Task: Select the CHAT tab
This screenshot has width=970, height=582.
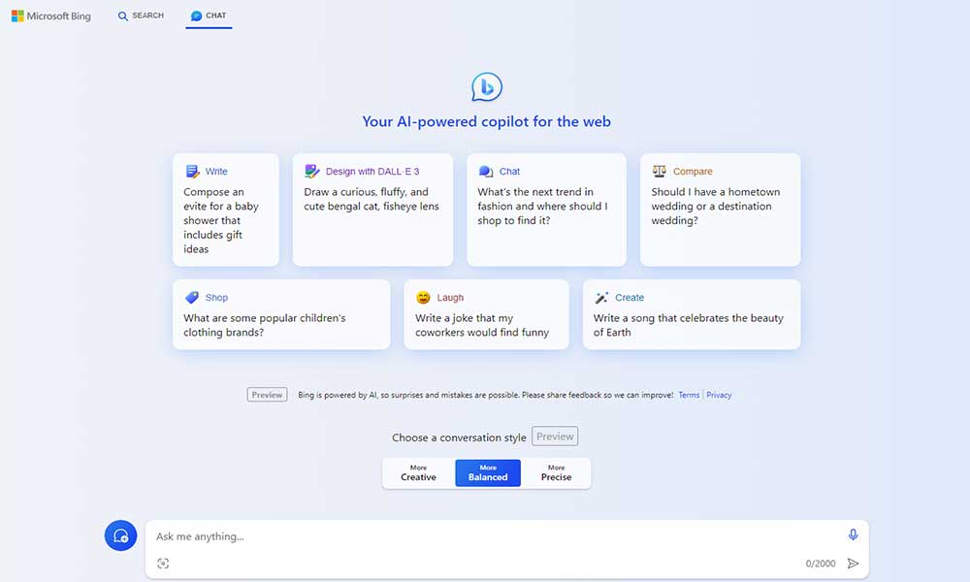Action: (x=208, y=16)
